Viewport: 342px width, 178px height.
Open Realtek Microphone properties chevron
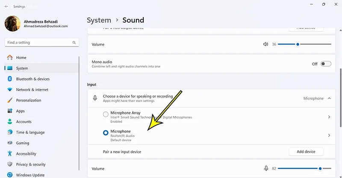pyautogui.click(x=329, y=135)
